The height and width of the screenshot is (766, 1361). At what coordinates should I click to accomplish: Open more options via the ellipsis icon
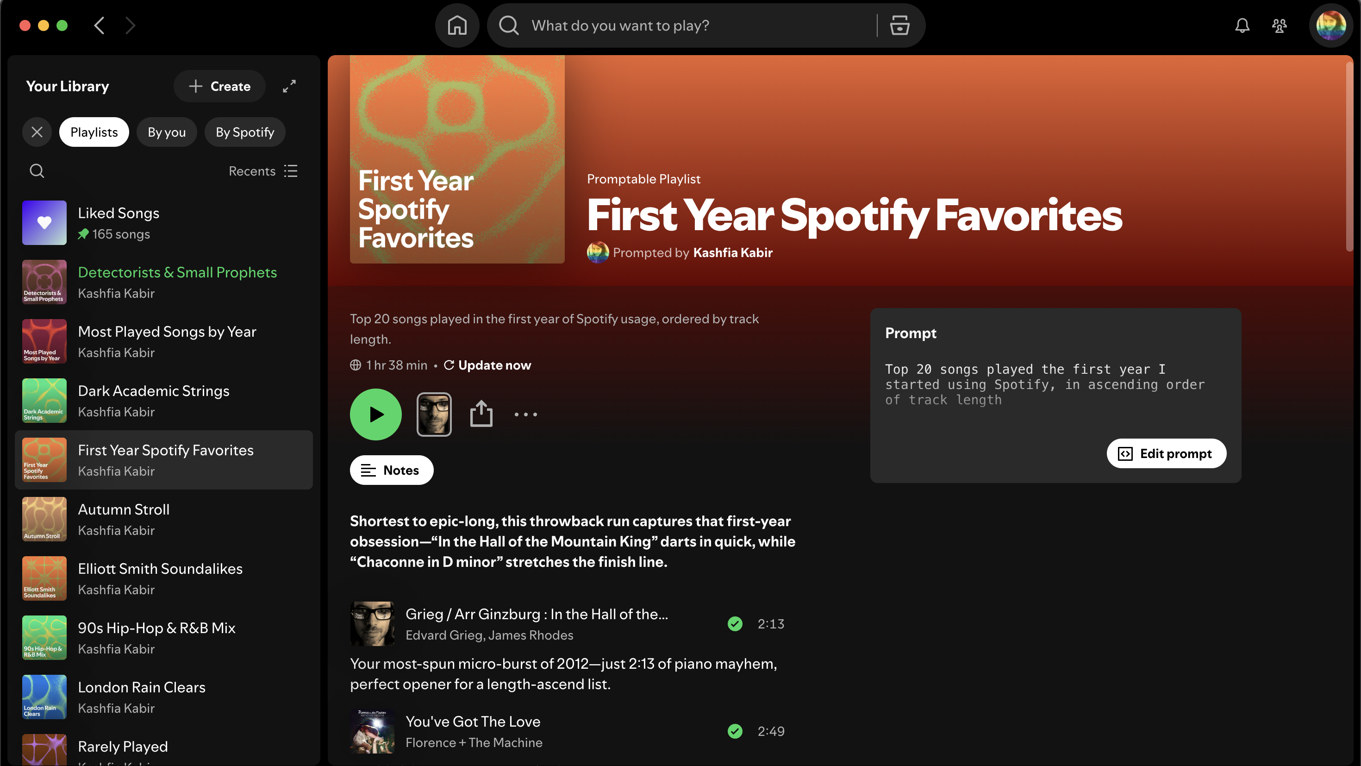click(x=526, y=414)
